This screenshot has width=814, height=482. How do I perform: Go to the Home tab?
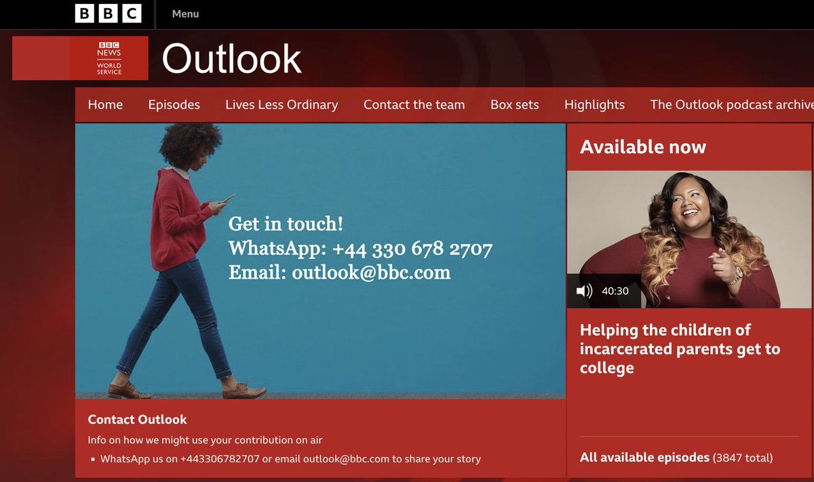point(105,104)
